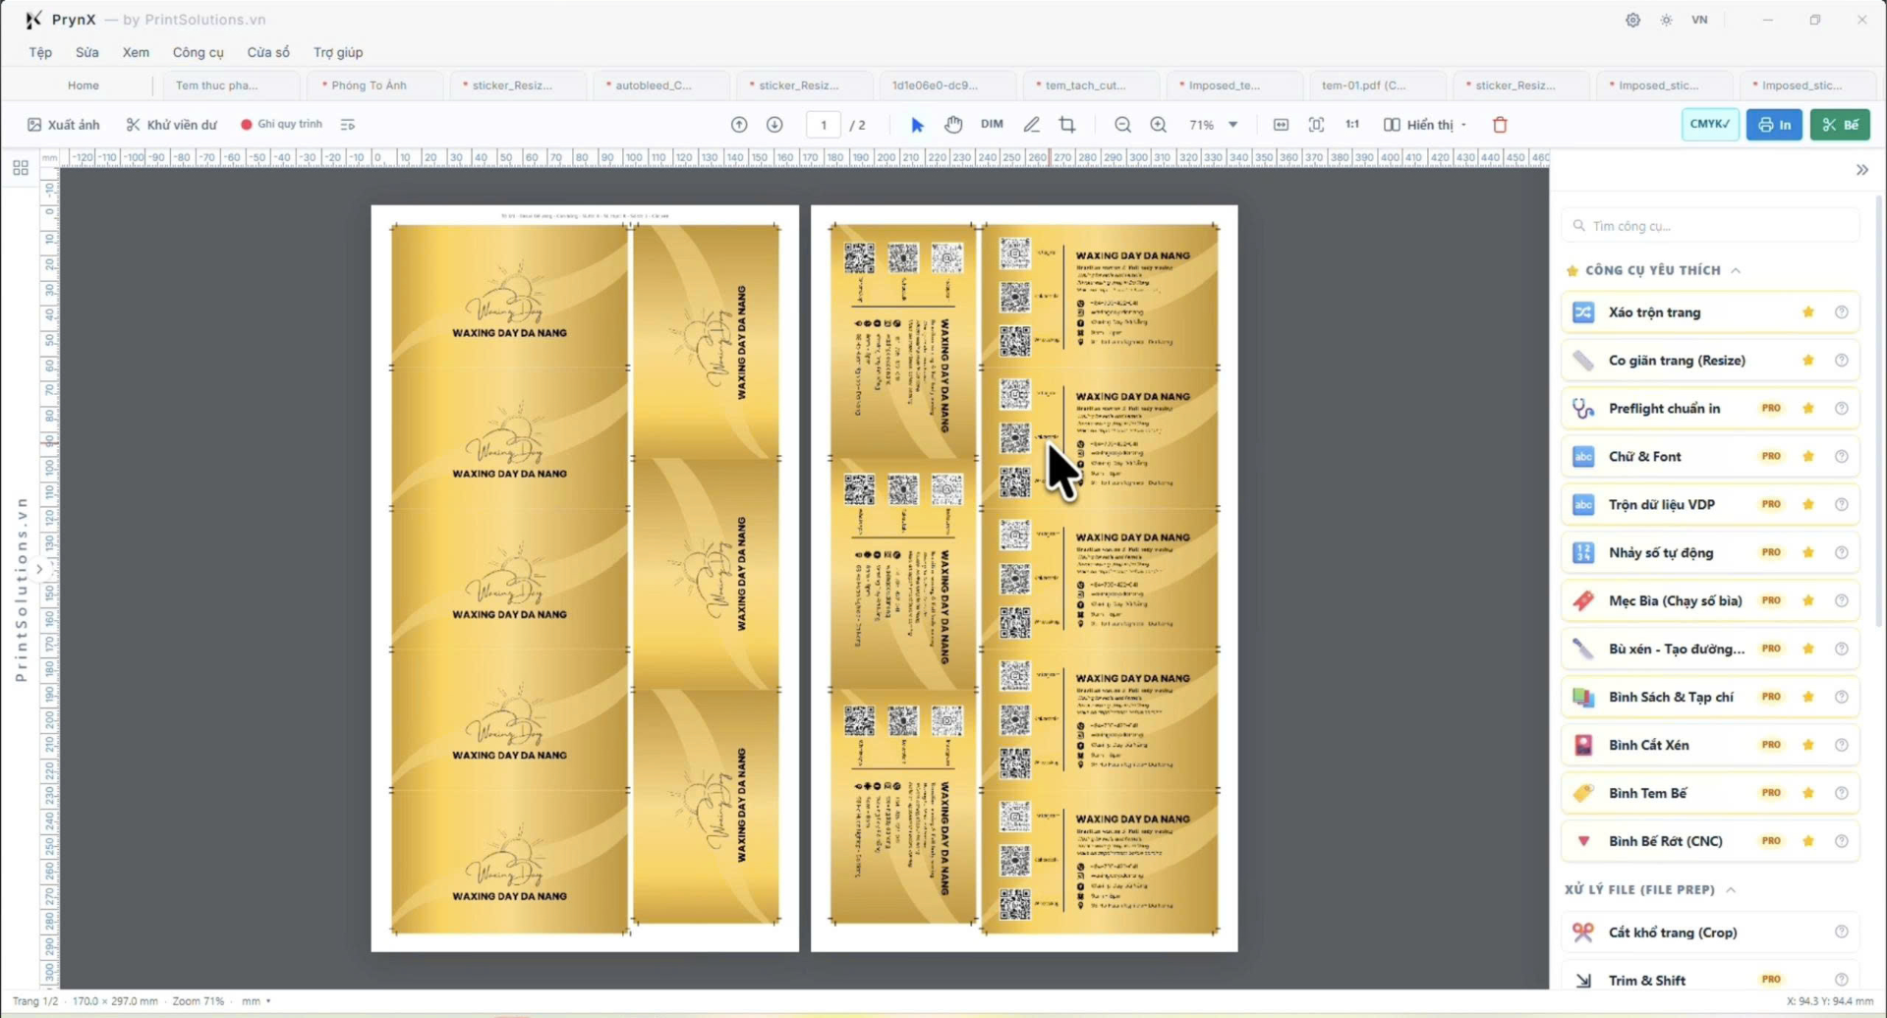Open the mm units dropdown in status bar
The height and width of the screenshot is (1018, 1887).
point(257,1001)
